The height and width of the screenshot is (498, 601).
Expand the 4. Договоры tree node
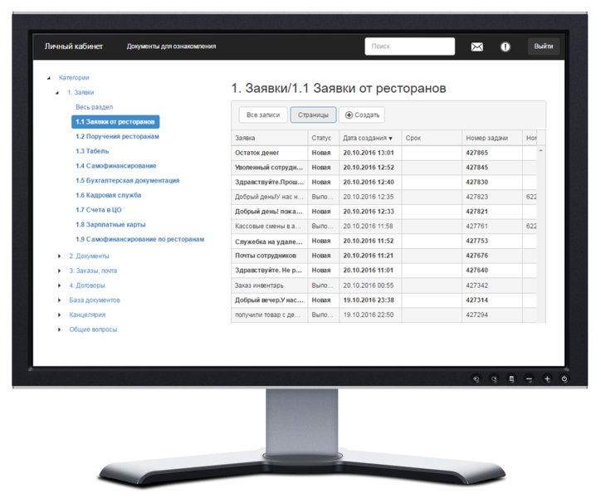(x=59, y=286)
